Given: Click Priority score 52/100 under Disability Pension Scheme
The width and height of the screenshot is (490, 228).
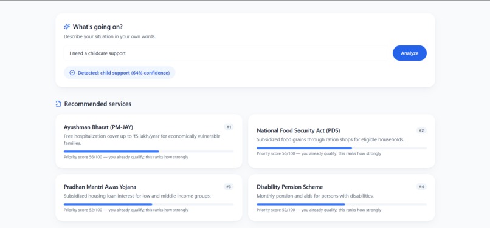Looking at the screenshot, I should [x=319, y=210].
